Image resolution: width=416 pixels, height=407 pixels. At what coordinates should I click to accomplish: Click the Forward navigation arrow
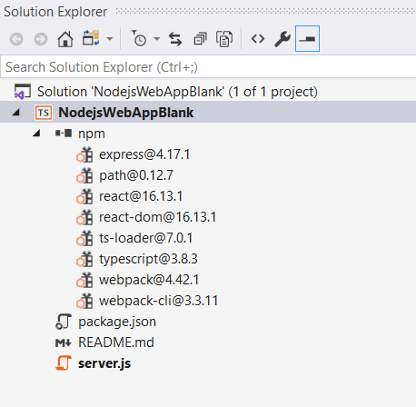pos(41,39)
